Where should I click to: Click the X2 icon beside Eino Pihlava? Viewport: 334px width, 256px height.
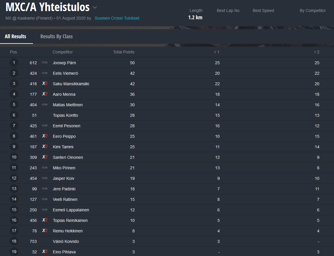(45, 252)
